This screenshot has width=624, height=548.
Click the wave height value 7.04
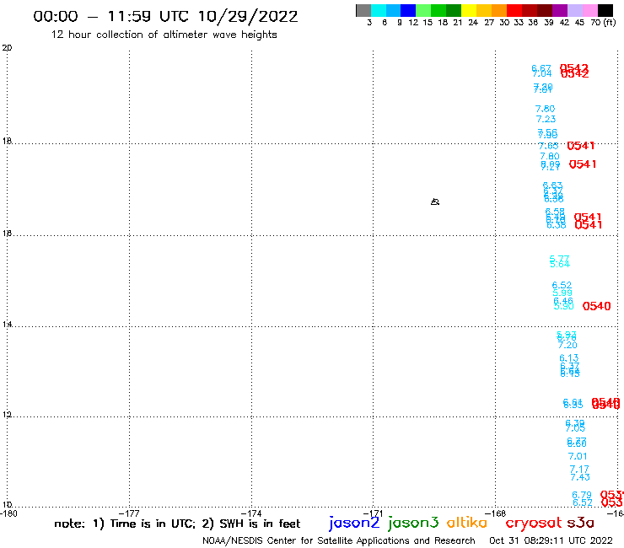coord(542,73)
